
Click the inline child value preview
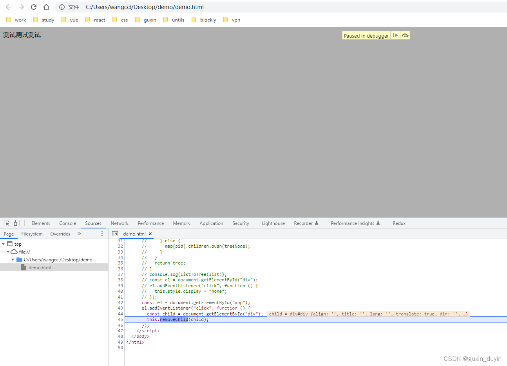tap(368, 314)
